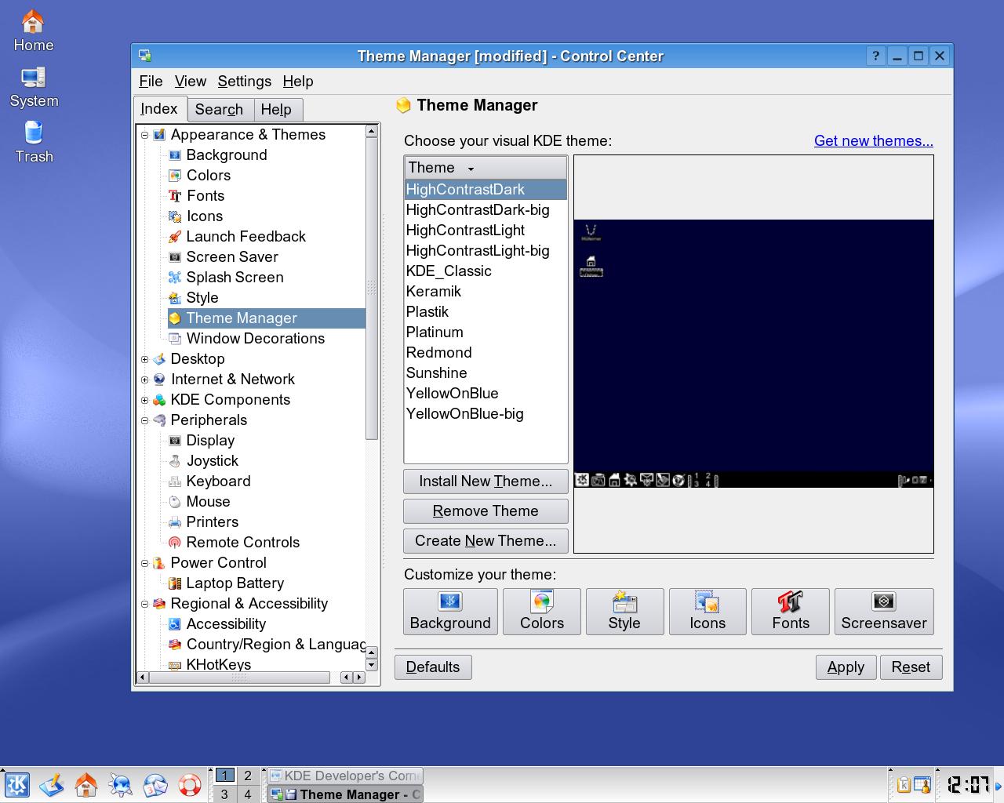Expand the Internet & Network branch
This screenshot has height=803, width=1004.
(144, 380)
